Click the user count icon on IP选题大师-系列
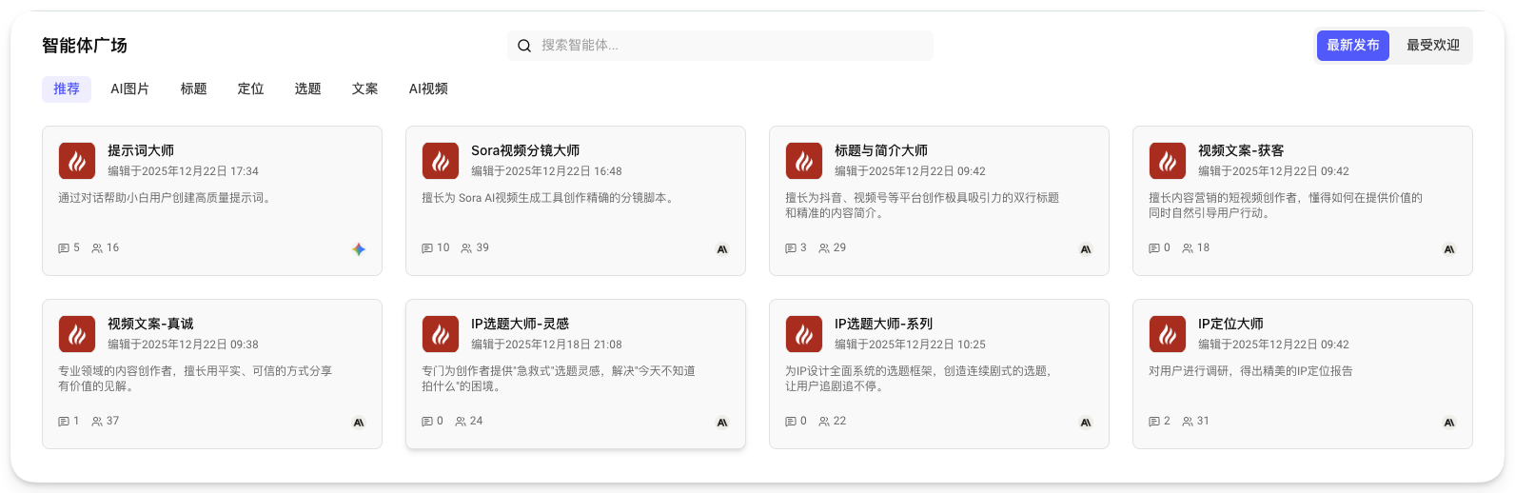Image resolution: width=1515 pixels, height=493 pixels. (824, 422)
